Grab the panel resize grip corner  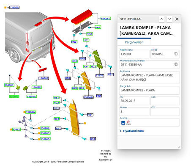pyautogui.click(x=179, y=147)
